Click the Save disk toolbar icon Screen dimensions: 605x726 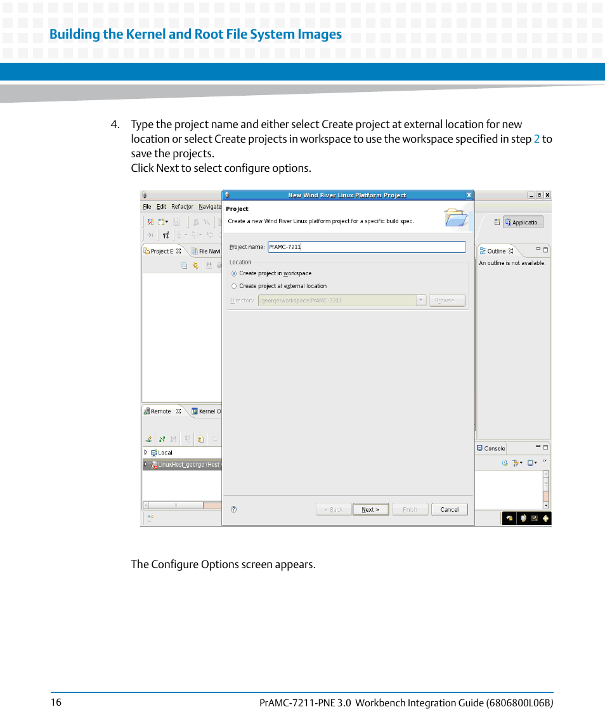pos(176,223)
